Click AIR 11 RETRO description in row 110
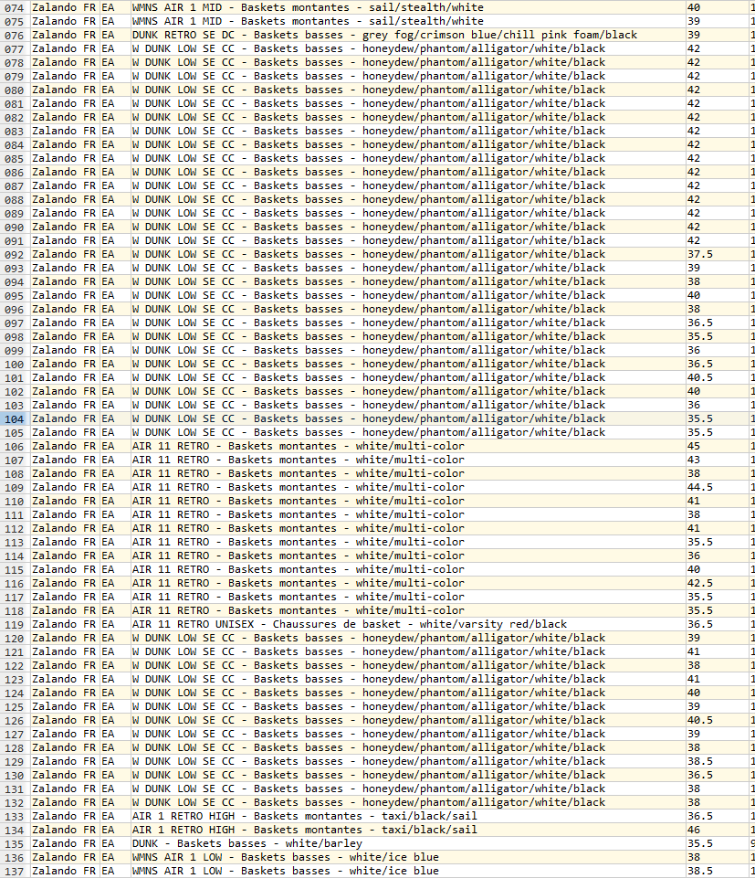Image resolution: width=755 pixels, height=889 pixels. (x=298, y=502)
